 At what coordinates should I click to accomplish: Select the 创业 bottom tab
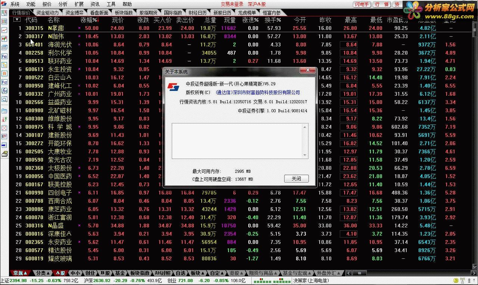coord(90,273)
